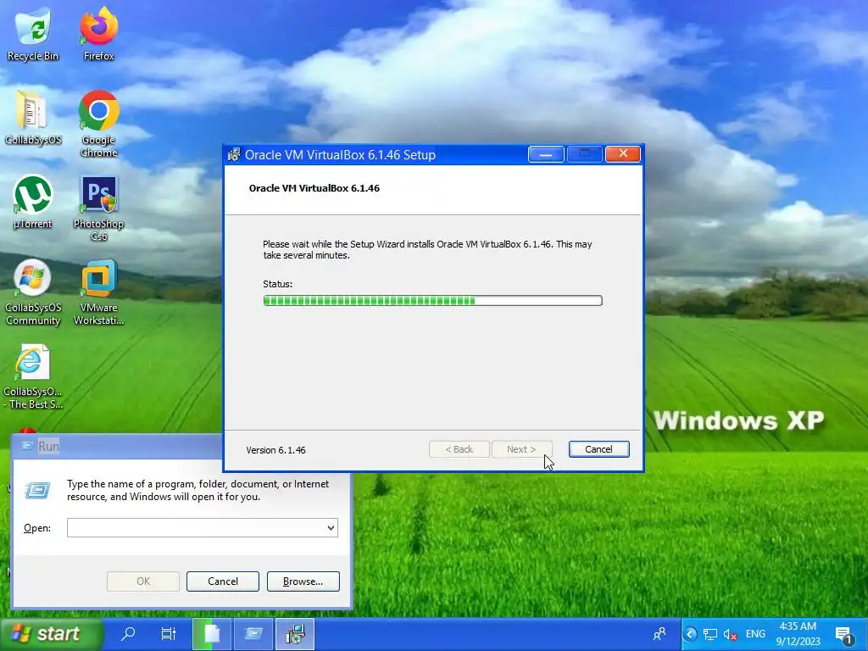Screen dimensions: 868x651
Task: Launch Firefox from the desktop
Action: point(98,33)
